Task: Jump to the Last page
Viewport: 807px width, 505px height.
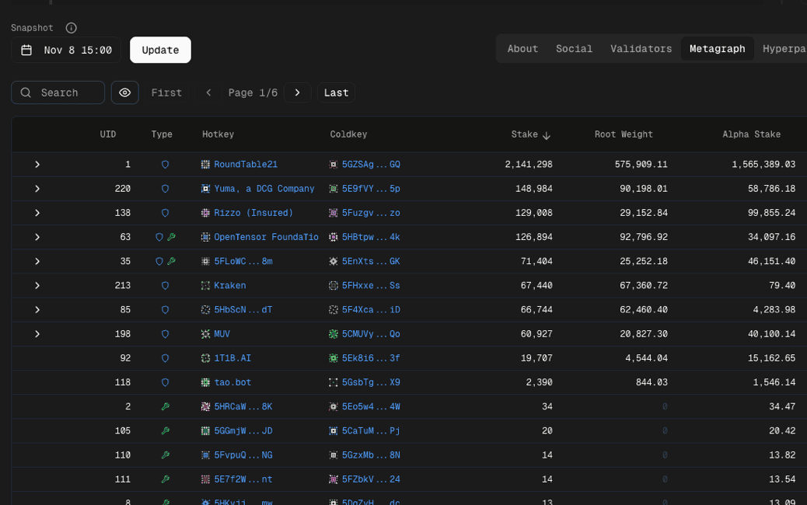Action: click(336, 92)
